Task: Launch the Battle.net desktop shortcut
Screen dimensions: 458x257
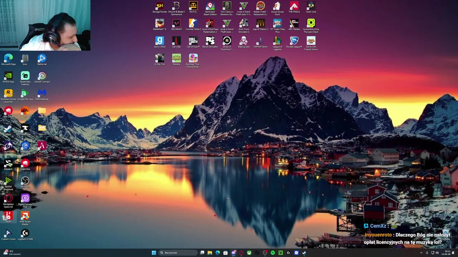Action: click(42, 60)
